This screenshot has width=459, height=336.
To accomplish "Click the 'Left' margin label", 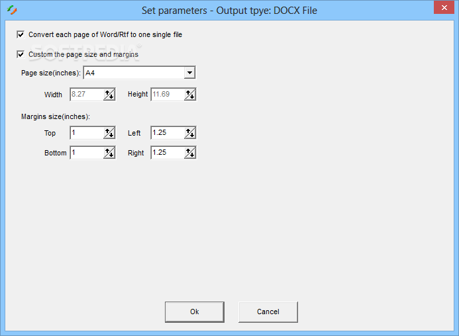I will coord(134,133).
